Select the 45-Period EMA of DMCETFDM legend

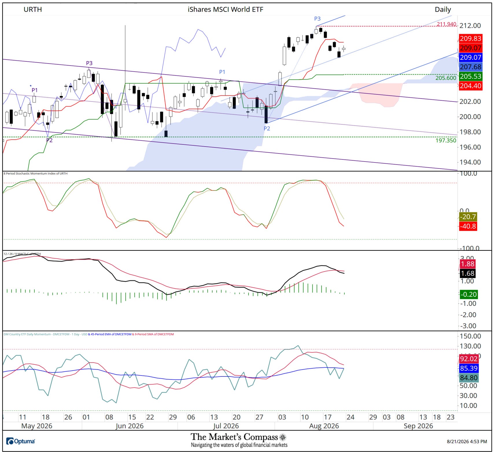click(110, 334)
